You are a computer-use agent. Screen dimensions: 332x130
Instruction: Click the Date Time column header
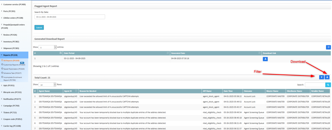click(x=233, y=91)
